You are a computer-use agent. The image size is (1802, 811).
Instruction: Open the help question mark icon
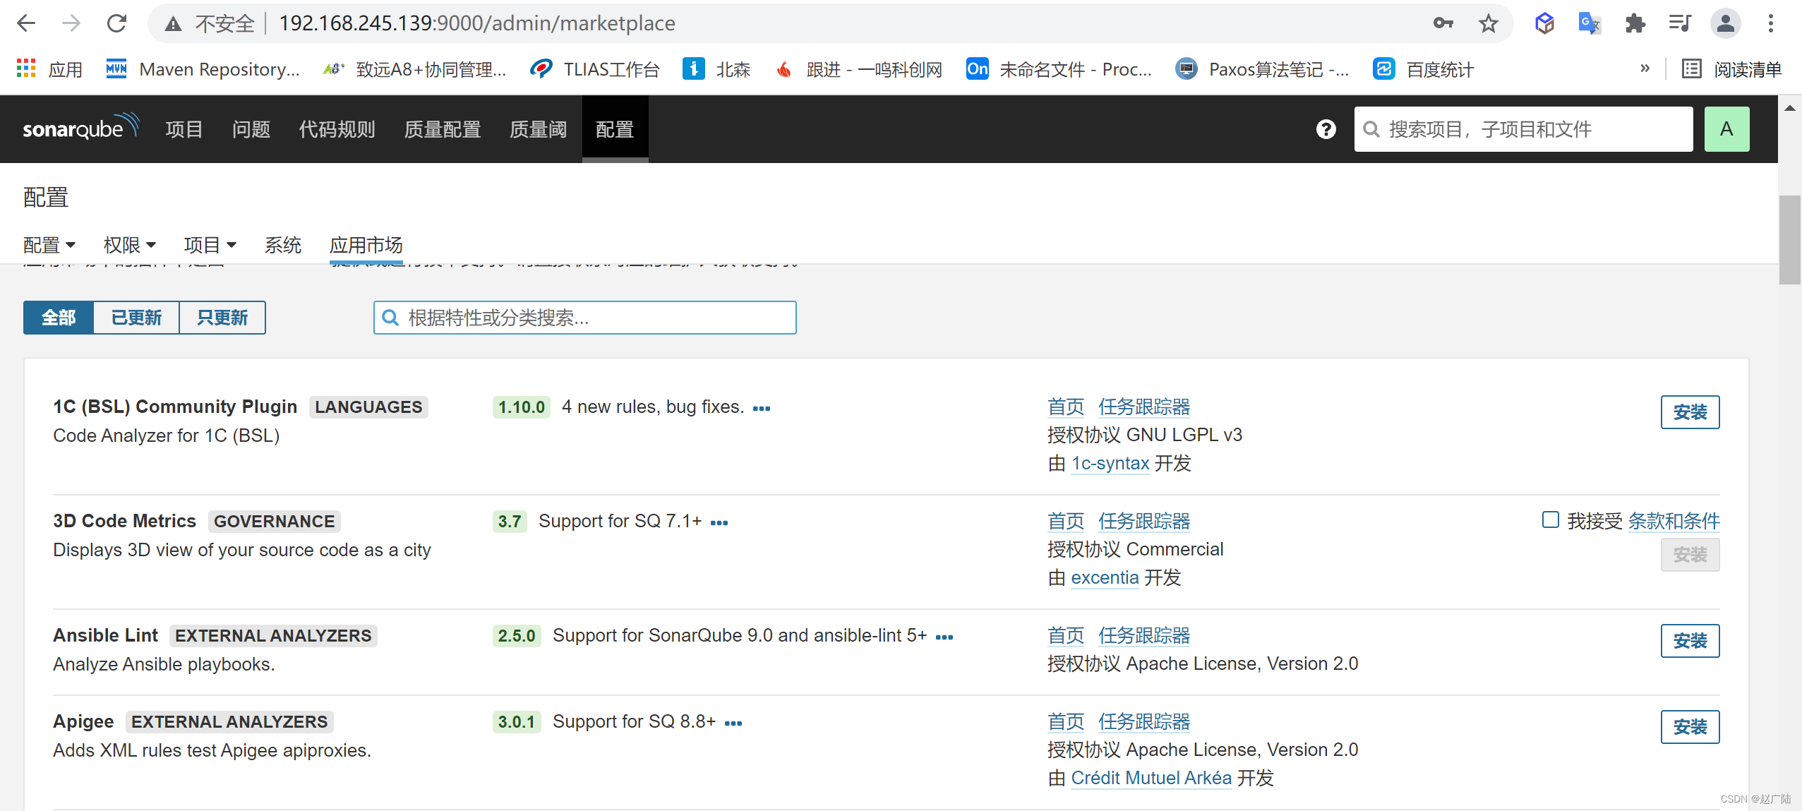(x=1326, y=129)
